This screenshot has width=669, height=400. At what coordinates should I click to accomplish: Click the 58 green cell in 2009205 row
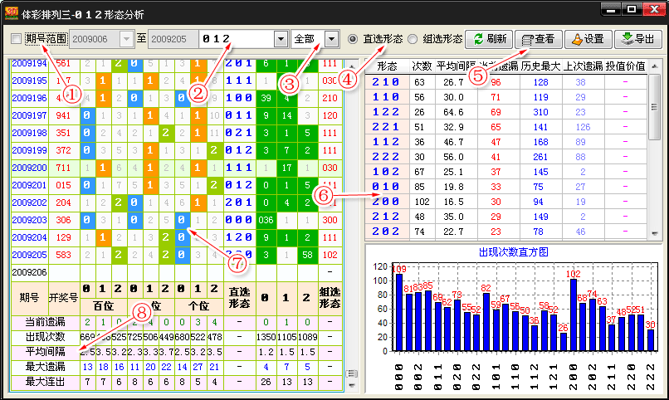(307, 255)
